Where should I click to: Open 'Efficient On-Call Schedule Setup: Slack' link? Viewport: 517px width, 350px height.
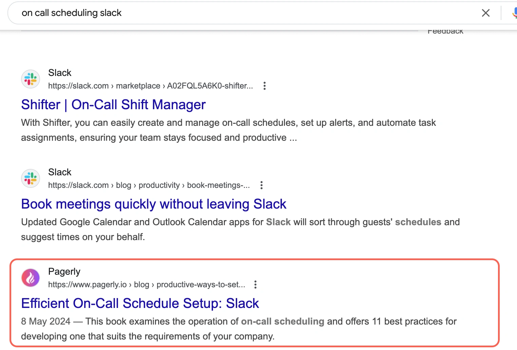[x=140, y=303]
